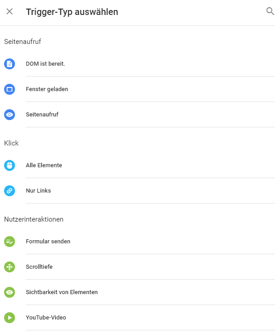The width and height of the screenshot is (275, 334).
Task: Click the Nur Links chain icon
Action: (10, 191)
